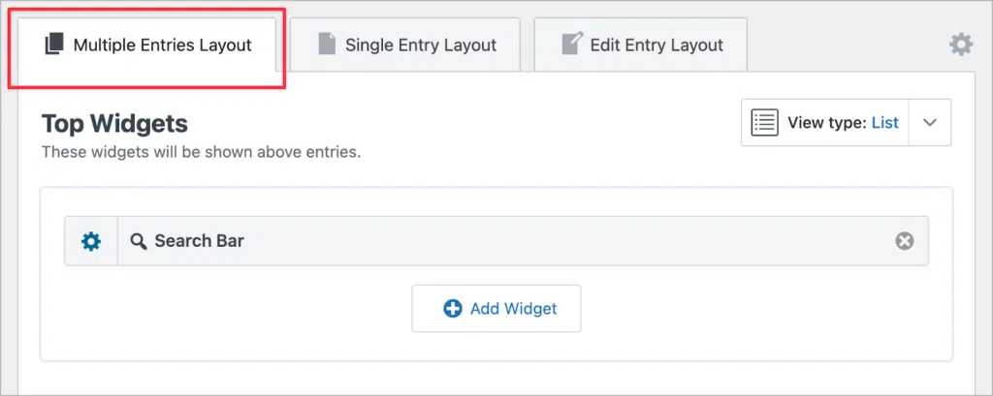The height and width of the screenshot is (396, 993).
Task: Click the page icon on Single Entry tab
Action: point(326,45)
